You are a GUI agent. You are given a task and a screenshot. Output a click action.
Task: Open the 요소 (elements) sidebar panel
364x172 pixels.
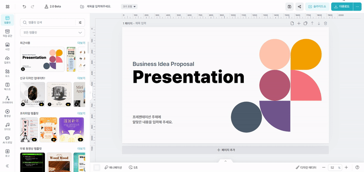pyautogui.click(x=7, y=73)
